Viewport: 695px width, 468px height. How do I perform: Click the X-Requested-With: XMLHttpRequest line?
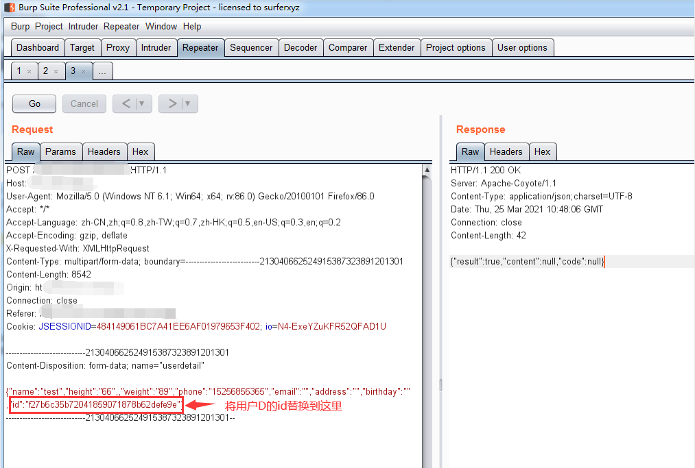[78, 249]
